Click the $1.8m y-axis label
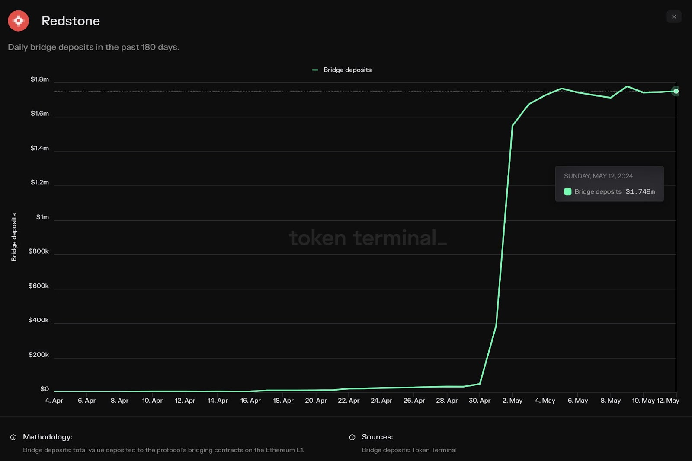Image resolution: width=692 pixels, height=461 pixels. 40,79
